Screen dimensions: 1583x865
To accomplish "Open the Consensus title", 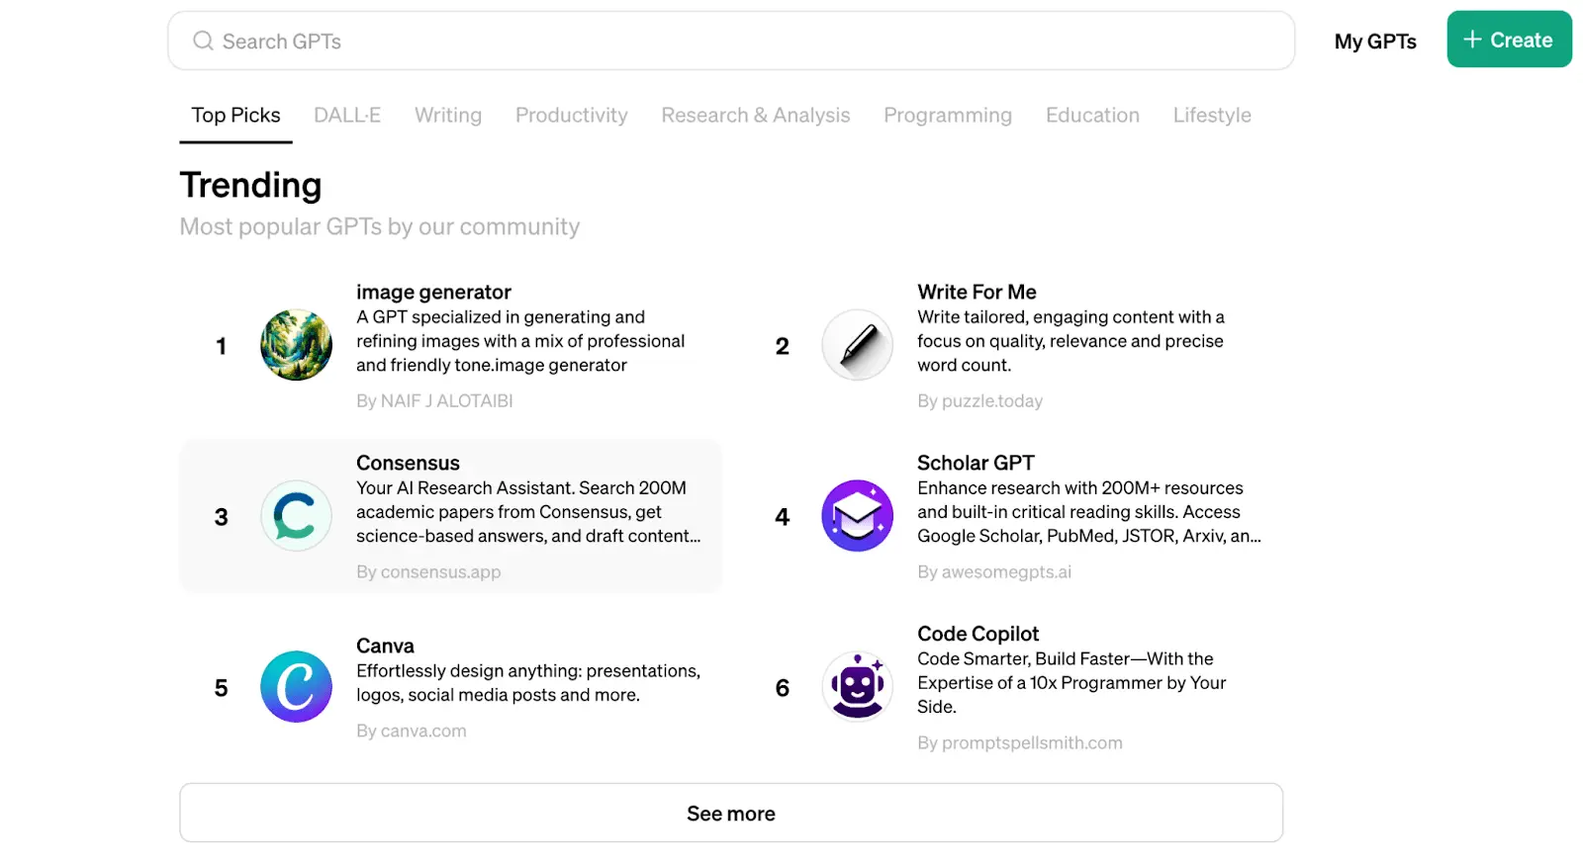I will (408, 463).
